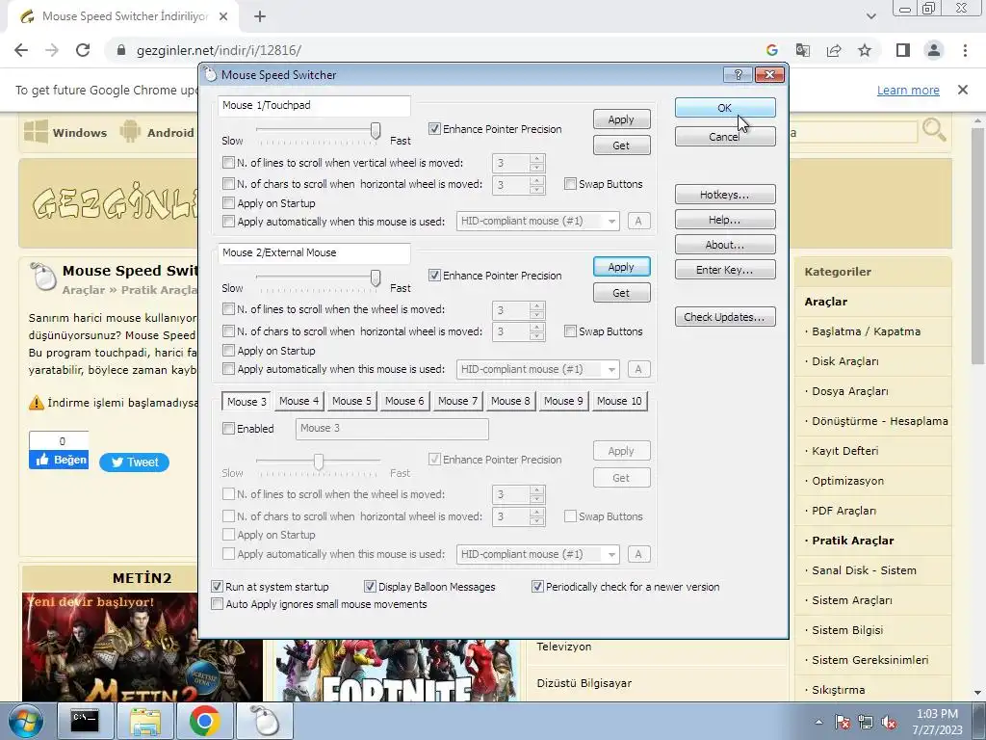Screen dimensions: 986x740
Task: Enable Mouse 2 Apply automatically checkbox
Action: (x=228, y=369)
